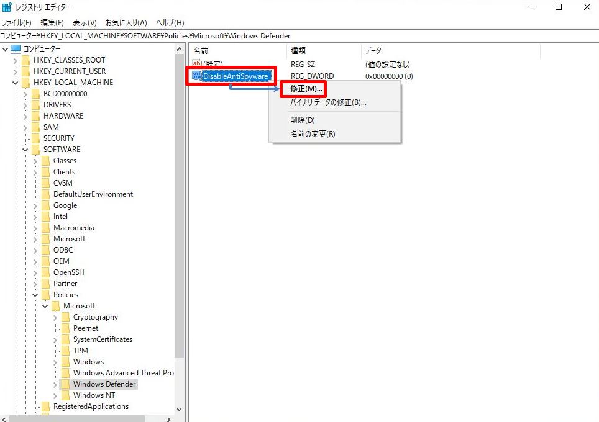Click the 名前 column header

237,50
